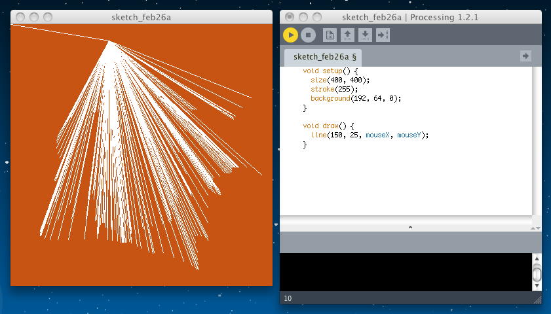Image resolution: width=551 pixels, height=314 pixels.
Task: Click the console scrollbar thumb
Action: pyautogui.click(x=537, y=273)
